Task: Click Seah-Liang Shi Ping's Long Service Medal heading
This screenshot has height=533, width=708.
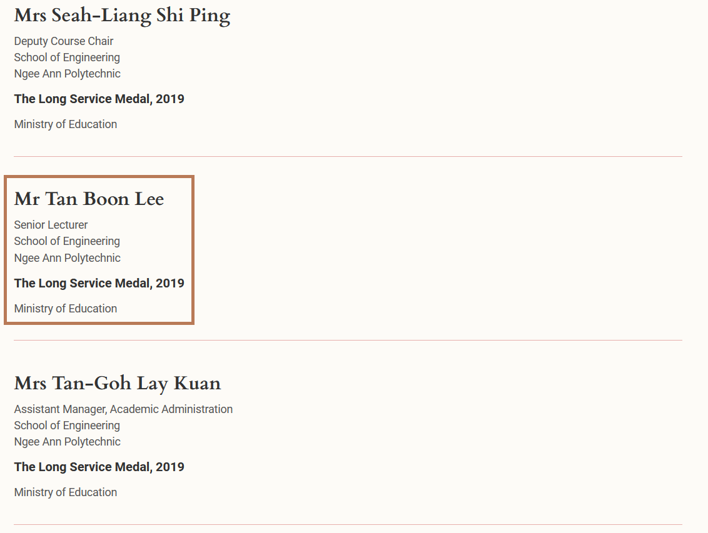Action: [99, 99]
